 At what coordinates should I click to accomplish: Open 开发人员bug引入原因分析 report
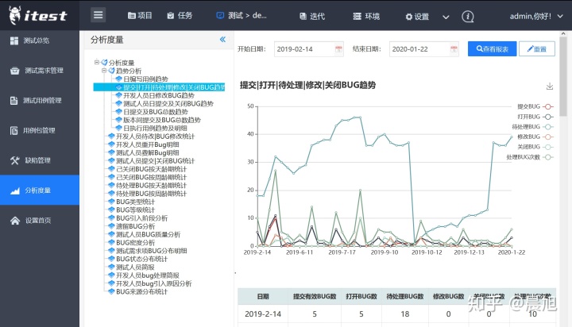[x=153, y=283]
